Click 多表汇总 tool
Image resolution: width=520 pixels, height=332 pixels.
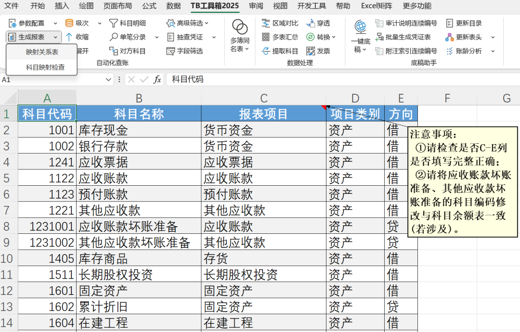pyautogui.click(x=280, y=37)
